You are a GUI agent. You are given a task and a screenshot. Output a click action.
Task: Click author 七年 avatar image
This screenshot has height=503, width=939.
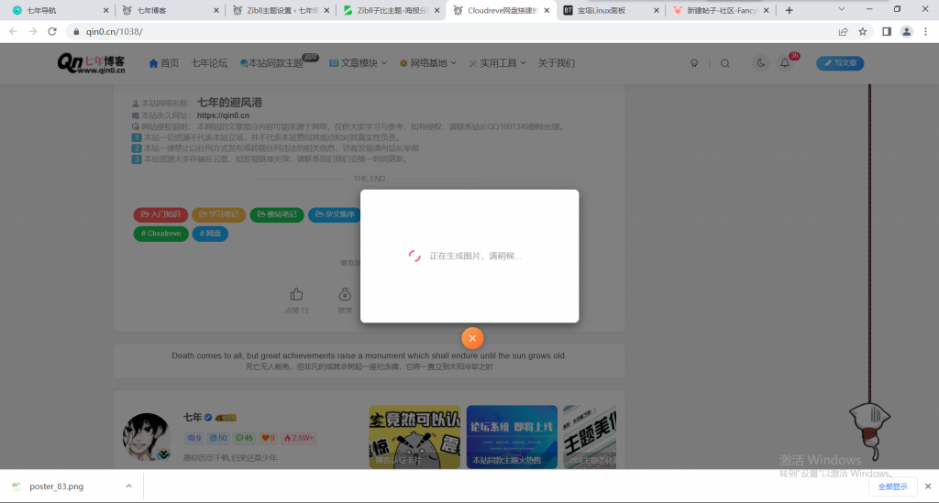point(147,437)
